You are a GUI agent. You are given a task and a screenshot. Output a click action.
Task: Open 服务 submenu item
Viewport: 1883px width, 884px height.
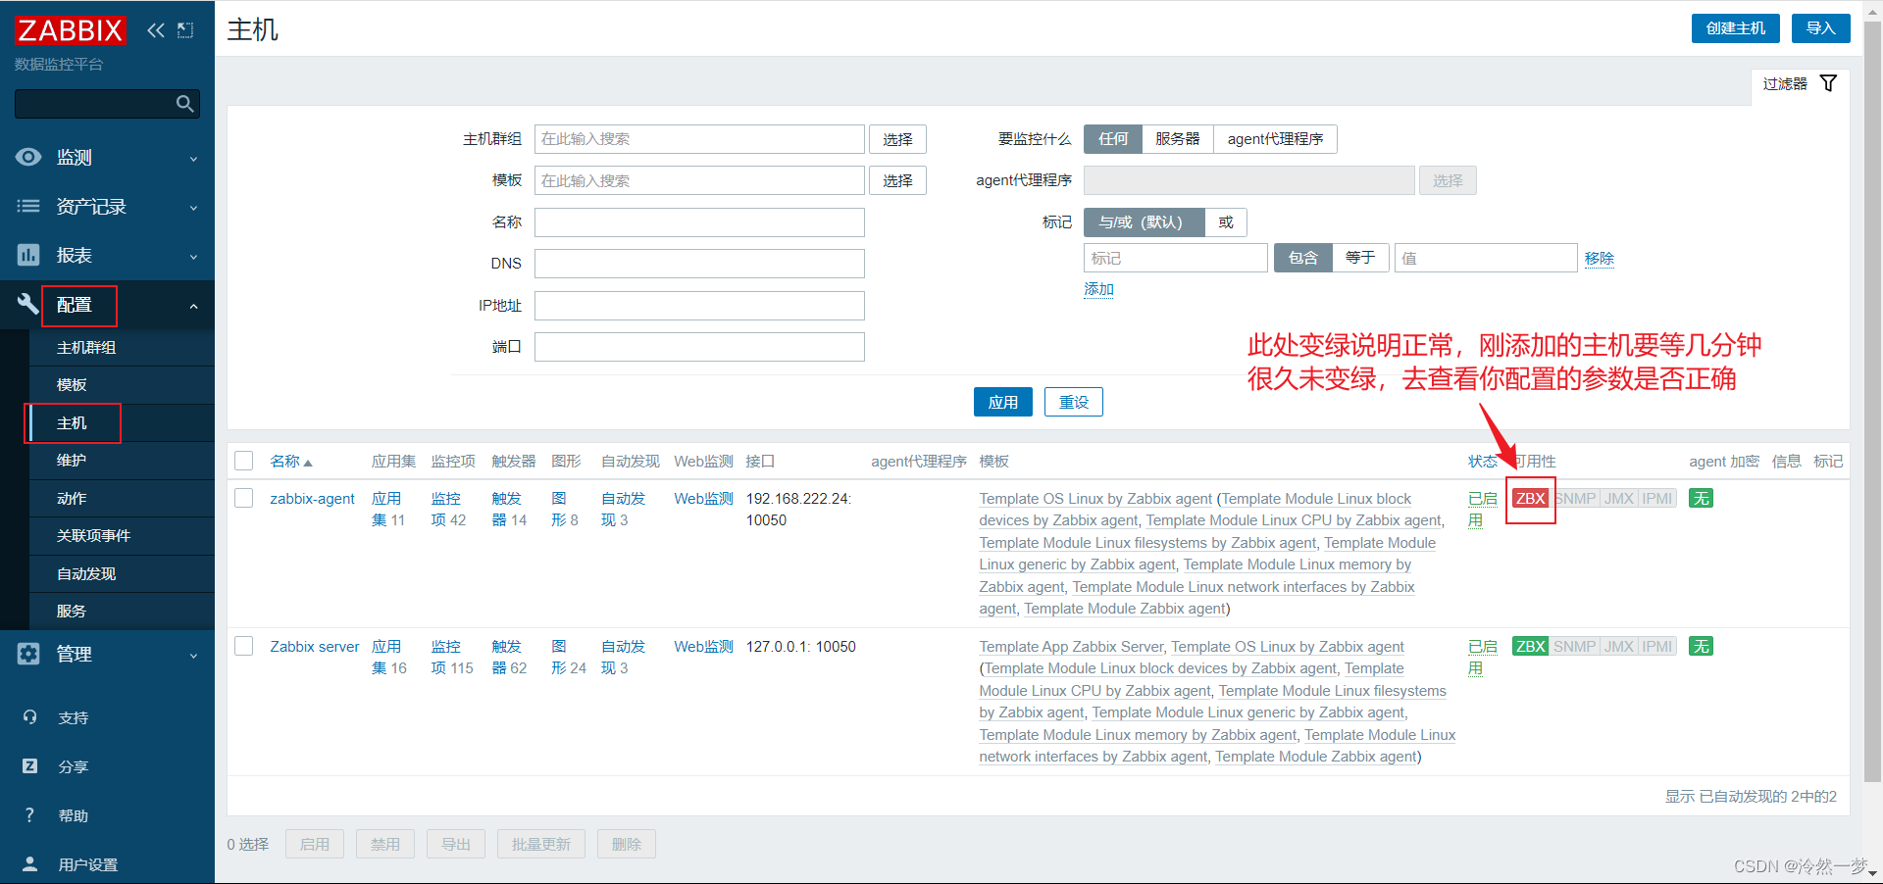122,612
